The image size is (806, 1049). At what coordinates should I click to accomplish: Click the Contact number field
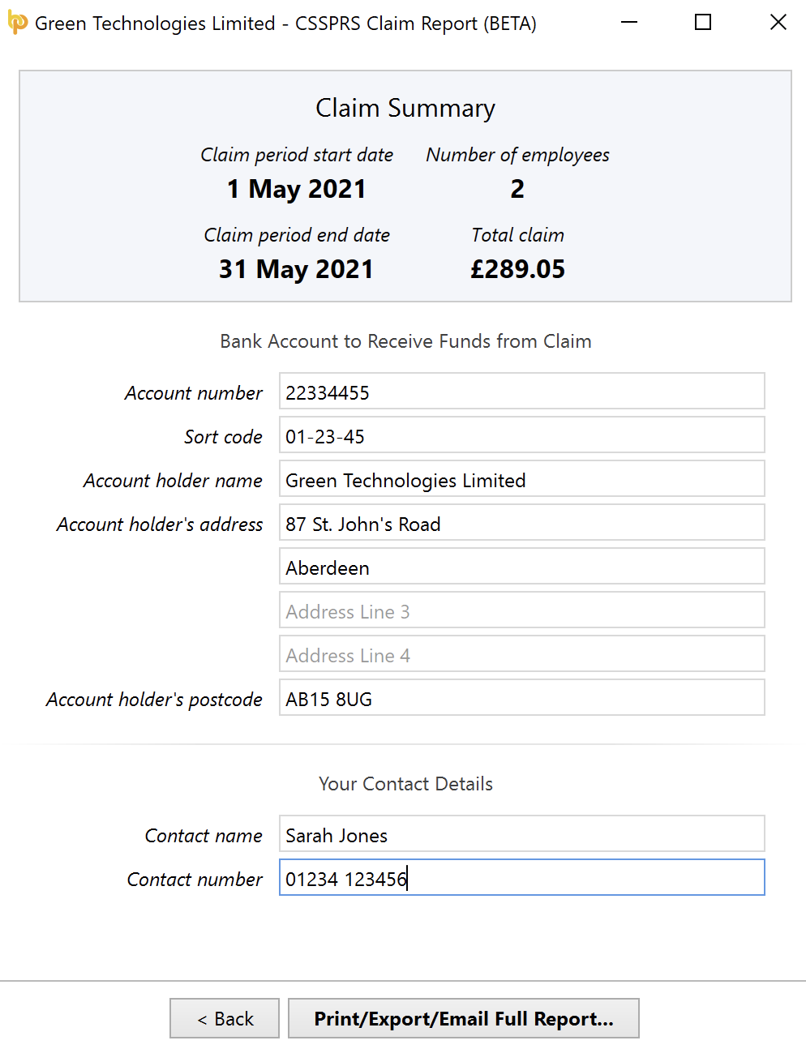coord(522,878)
